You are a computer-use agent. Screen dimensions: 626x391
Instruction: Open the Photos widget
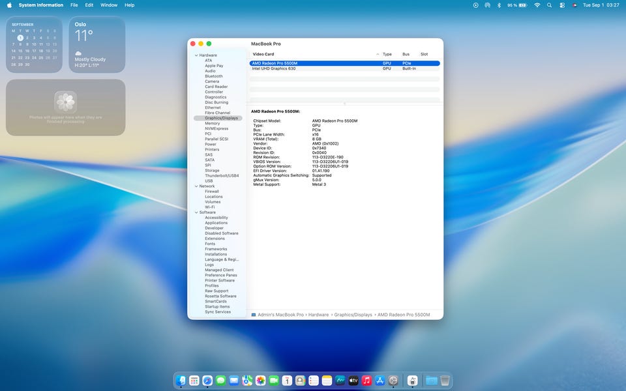tap(65, 108)
